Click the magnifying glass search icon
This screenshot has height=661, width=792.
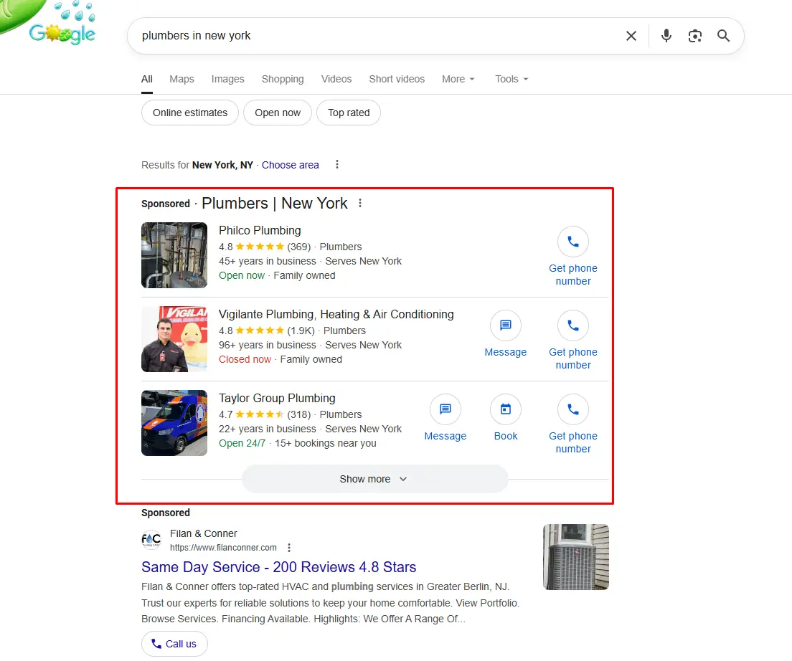[x=723, y=36]
